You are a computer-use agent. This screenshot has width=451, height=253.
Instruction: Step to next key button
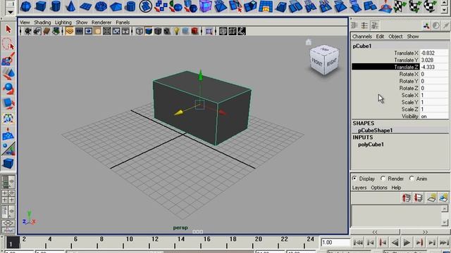point(419,242)
